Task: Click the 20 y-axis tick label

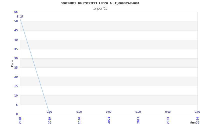Action: pyautogui.click(x=16, y=77)
